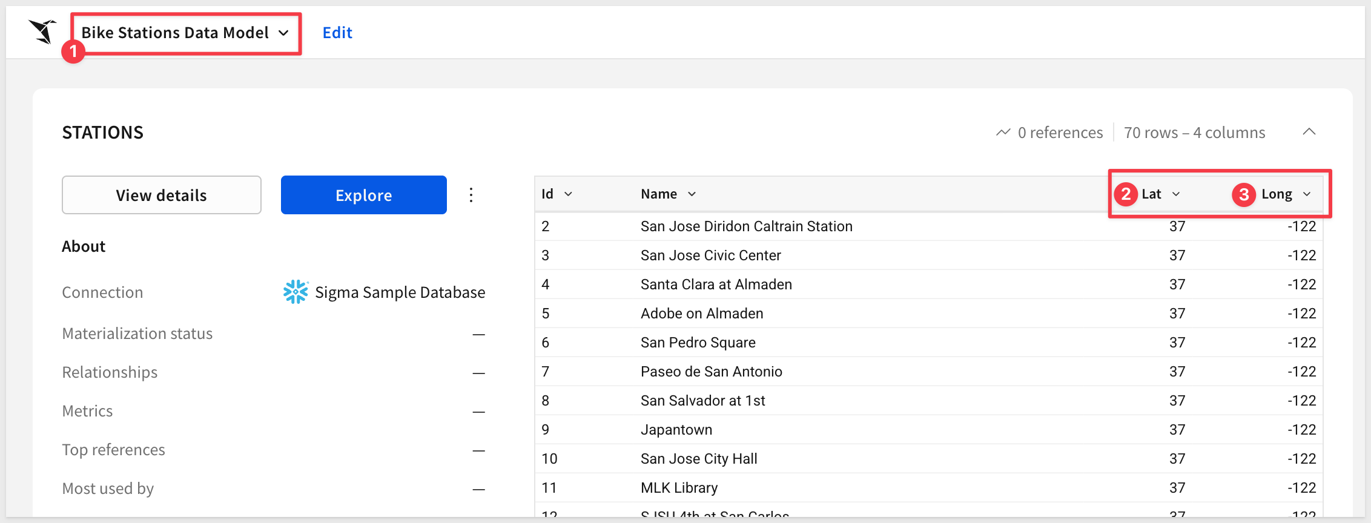
Task: Click the Sigma bird logo icon
Action: click(x=42, y=31)
